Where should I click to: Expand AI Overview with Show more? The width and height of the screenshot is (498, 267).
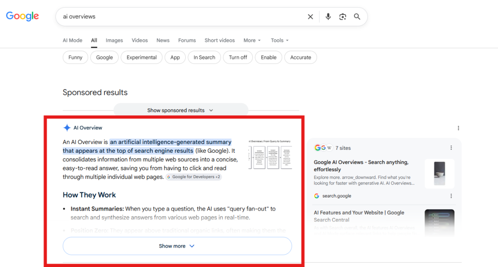[x=177, y=246]
